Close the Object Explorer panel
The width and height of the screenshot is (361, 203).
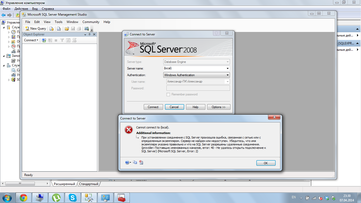94,34
